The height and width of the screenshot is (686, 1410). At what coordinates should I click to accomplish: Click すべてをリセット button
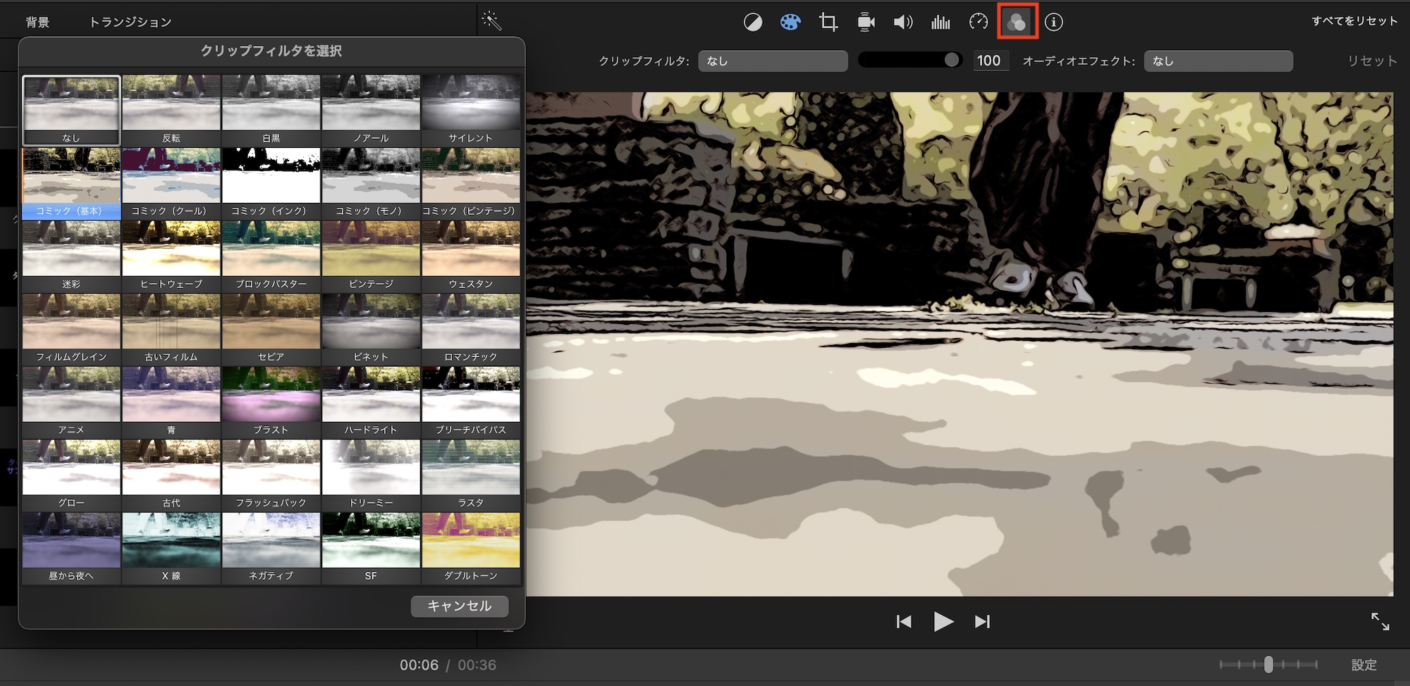[x=1354, y=21]
